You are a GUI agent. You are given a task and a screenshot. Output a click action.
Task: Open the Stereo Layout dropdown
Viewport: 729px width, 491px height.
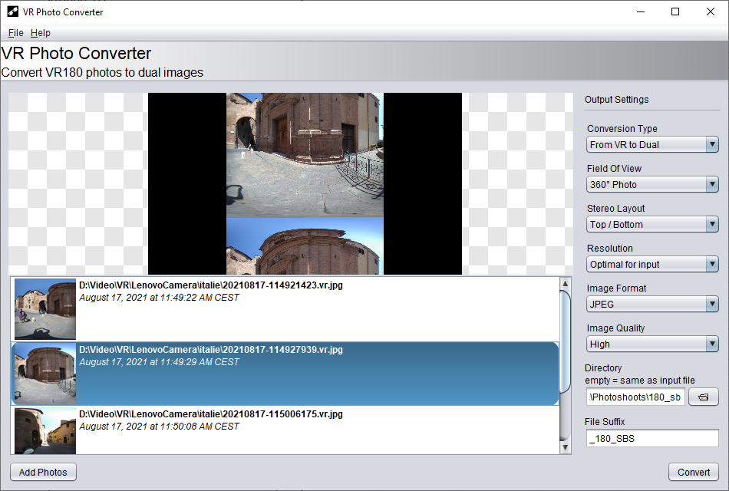pyautogui.click(x=652, y=224)
